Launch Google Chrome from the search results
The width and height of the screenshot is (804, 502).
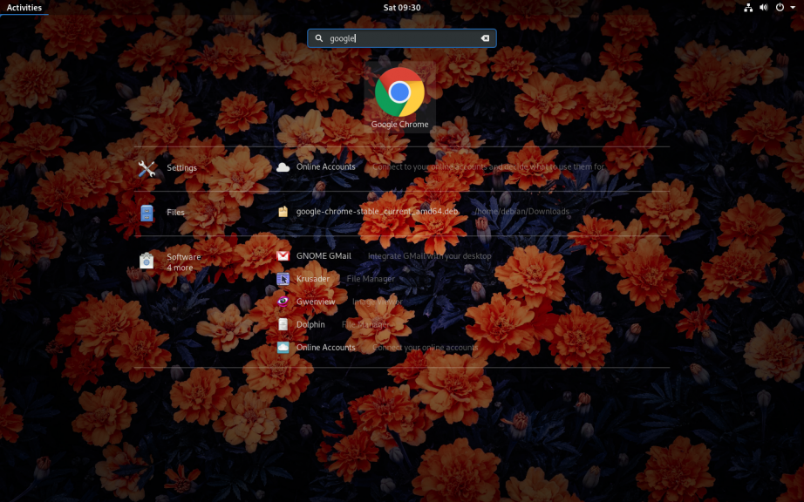[399, 94]
